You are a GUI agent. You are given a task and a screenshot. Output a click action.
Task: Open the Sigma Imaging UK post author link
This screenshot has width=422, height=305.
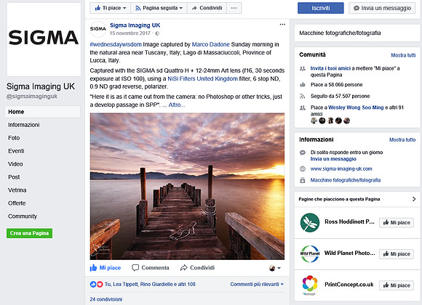coord(135,25)
